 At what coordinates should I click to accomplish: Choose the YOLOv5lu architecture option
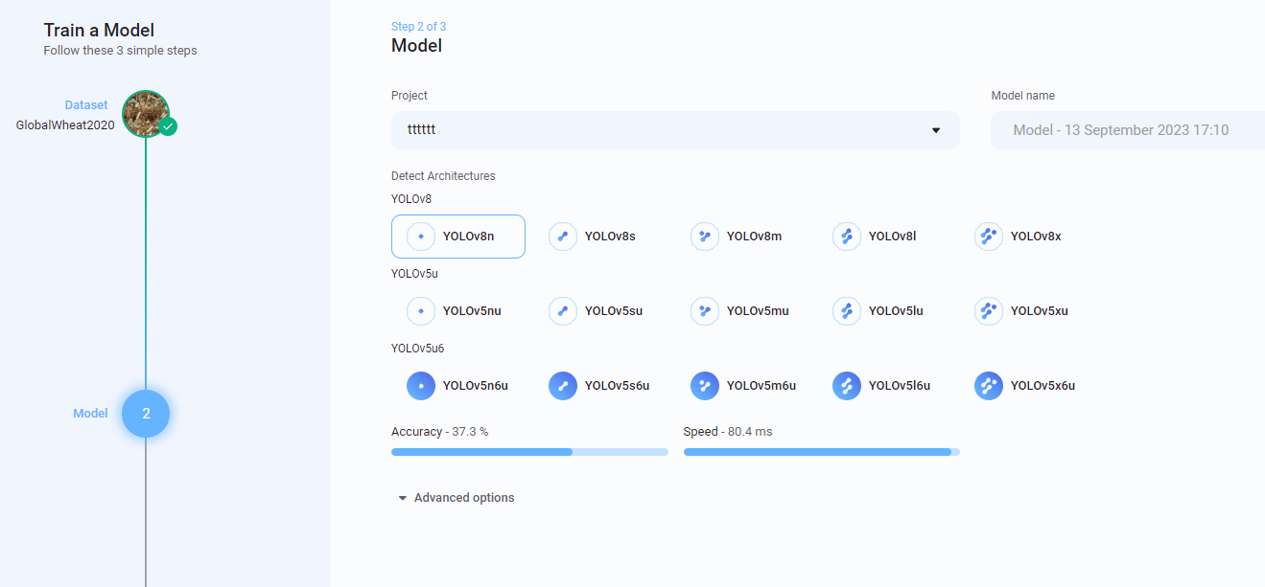847,310
